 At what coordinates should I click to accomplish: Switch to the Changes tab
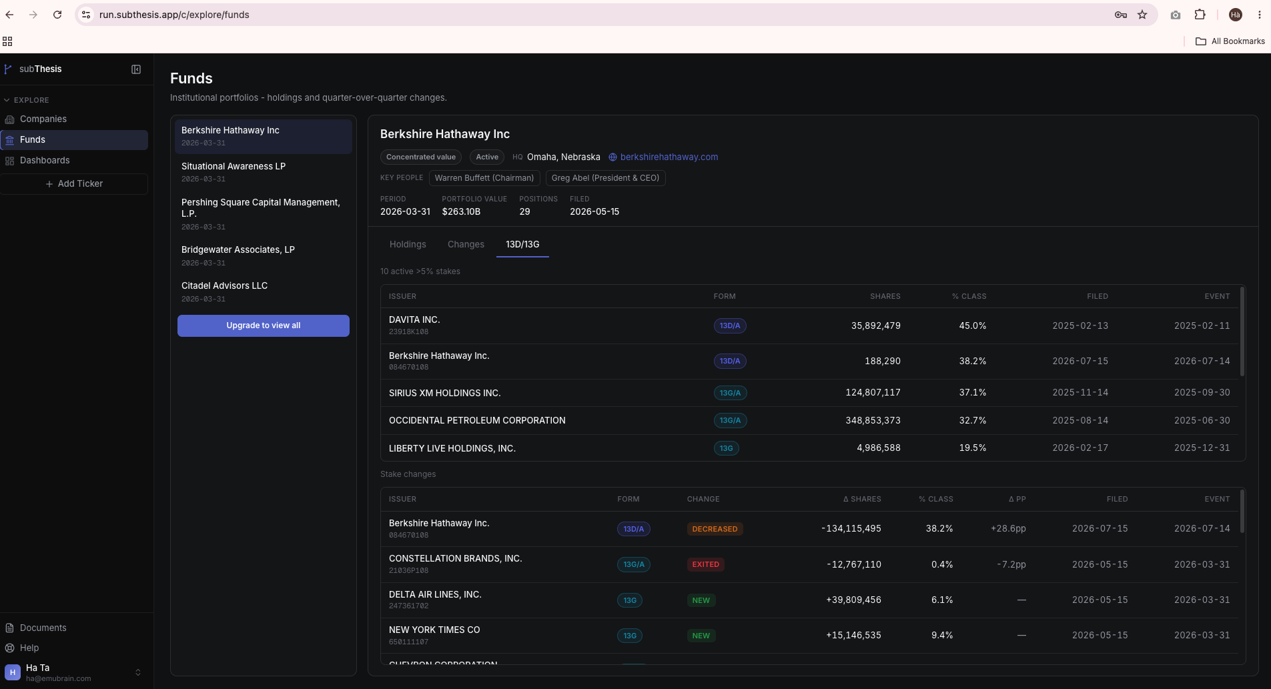click(x=466, y=245)
